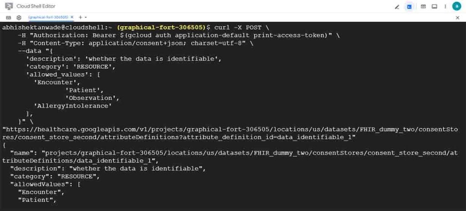This screenshot has width=466, height=211.
Task: Open the editor via pencil icon
Action: click(x=397, y=6)
